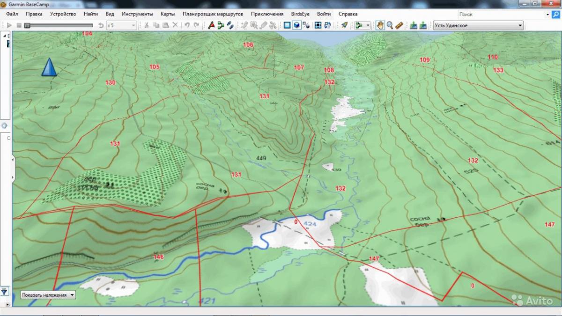Screen dimensions: 562x316
Task: Click the search magnifier button
Action: [556, 15]
